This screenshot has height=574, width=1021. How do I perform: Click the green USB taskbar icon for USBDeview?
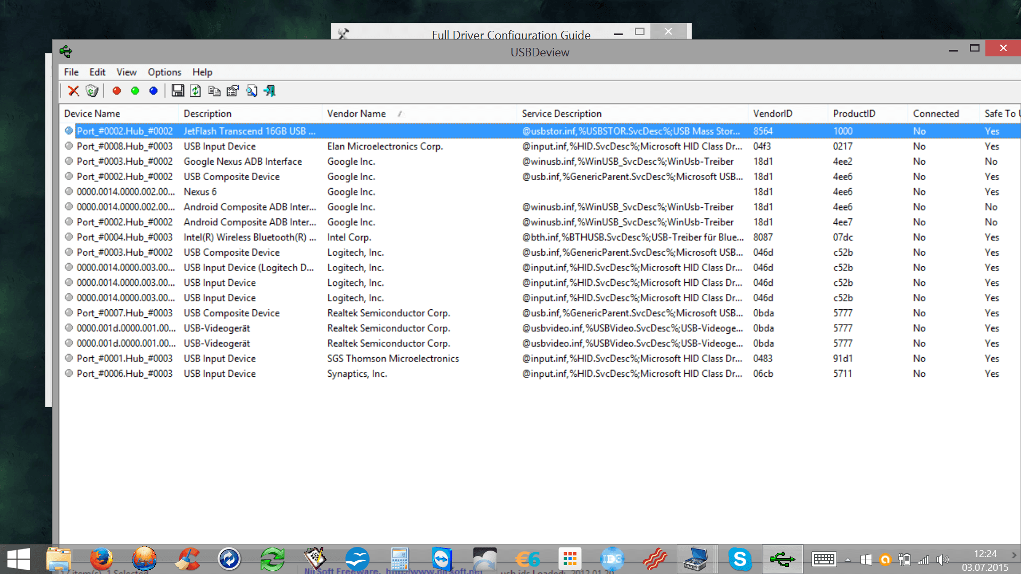pyautogui.click(x=782, y=559)
